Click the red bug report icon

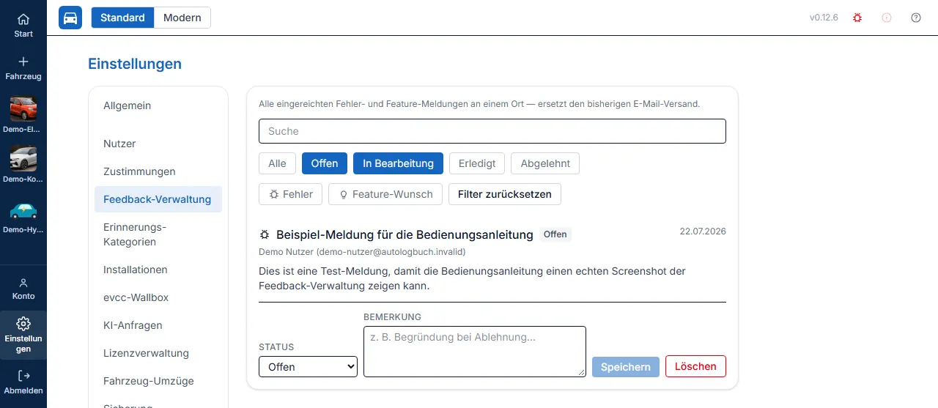click(857, 18)
